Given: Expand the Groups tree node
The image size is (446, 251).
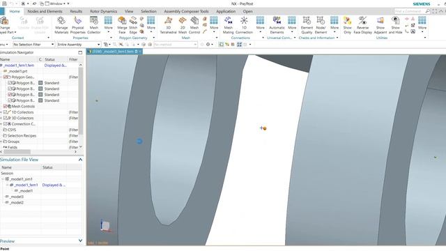Looking at the screenshot, I should pyautogui.click(x=1, y=142).
